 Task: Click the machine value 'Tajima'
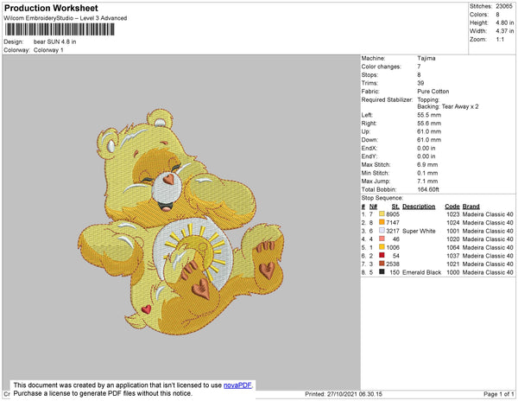426,58
